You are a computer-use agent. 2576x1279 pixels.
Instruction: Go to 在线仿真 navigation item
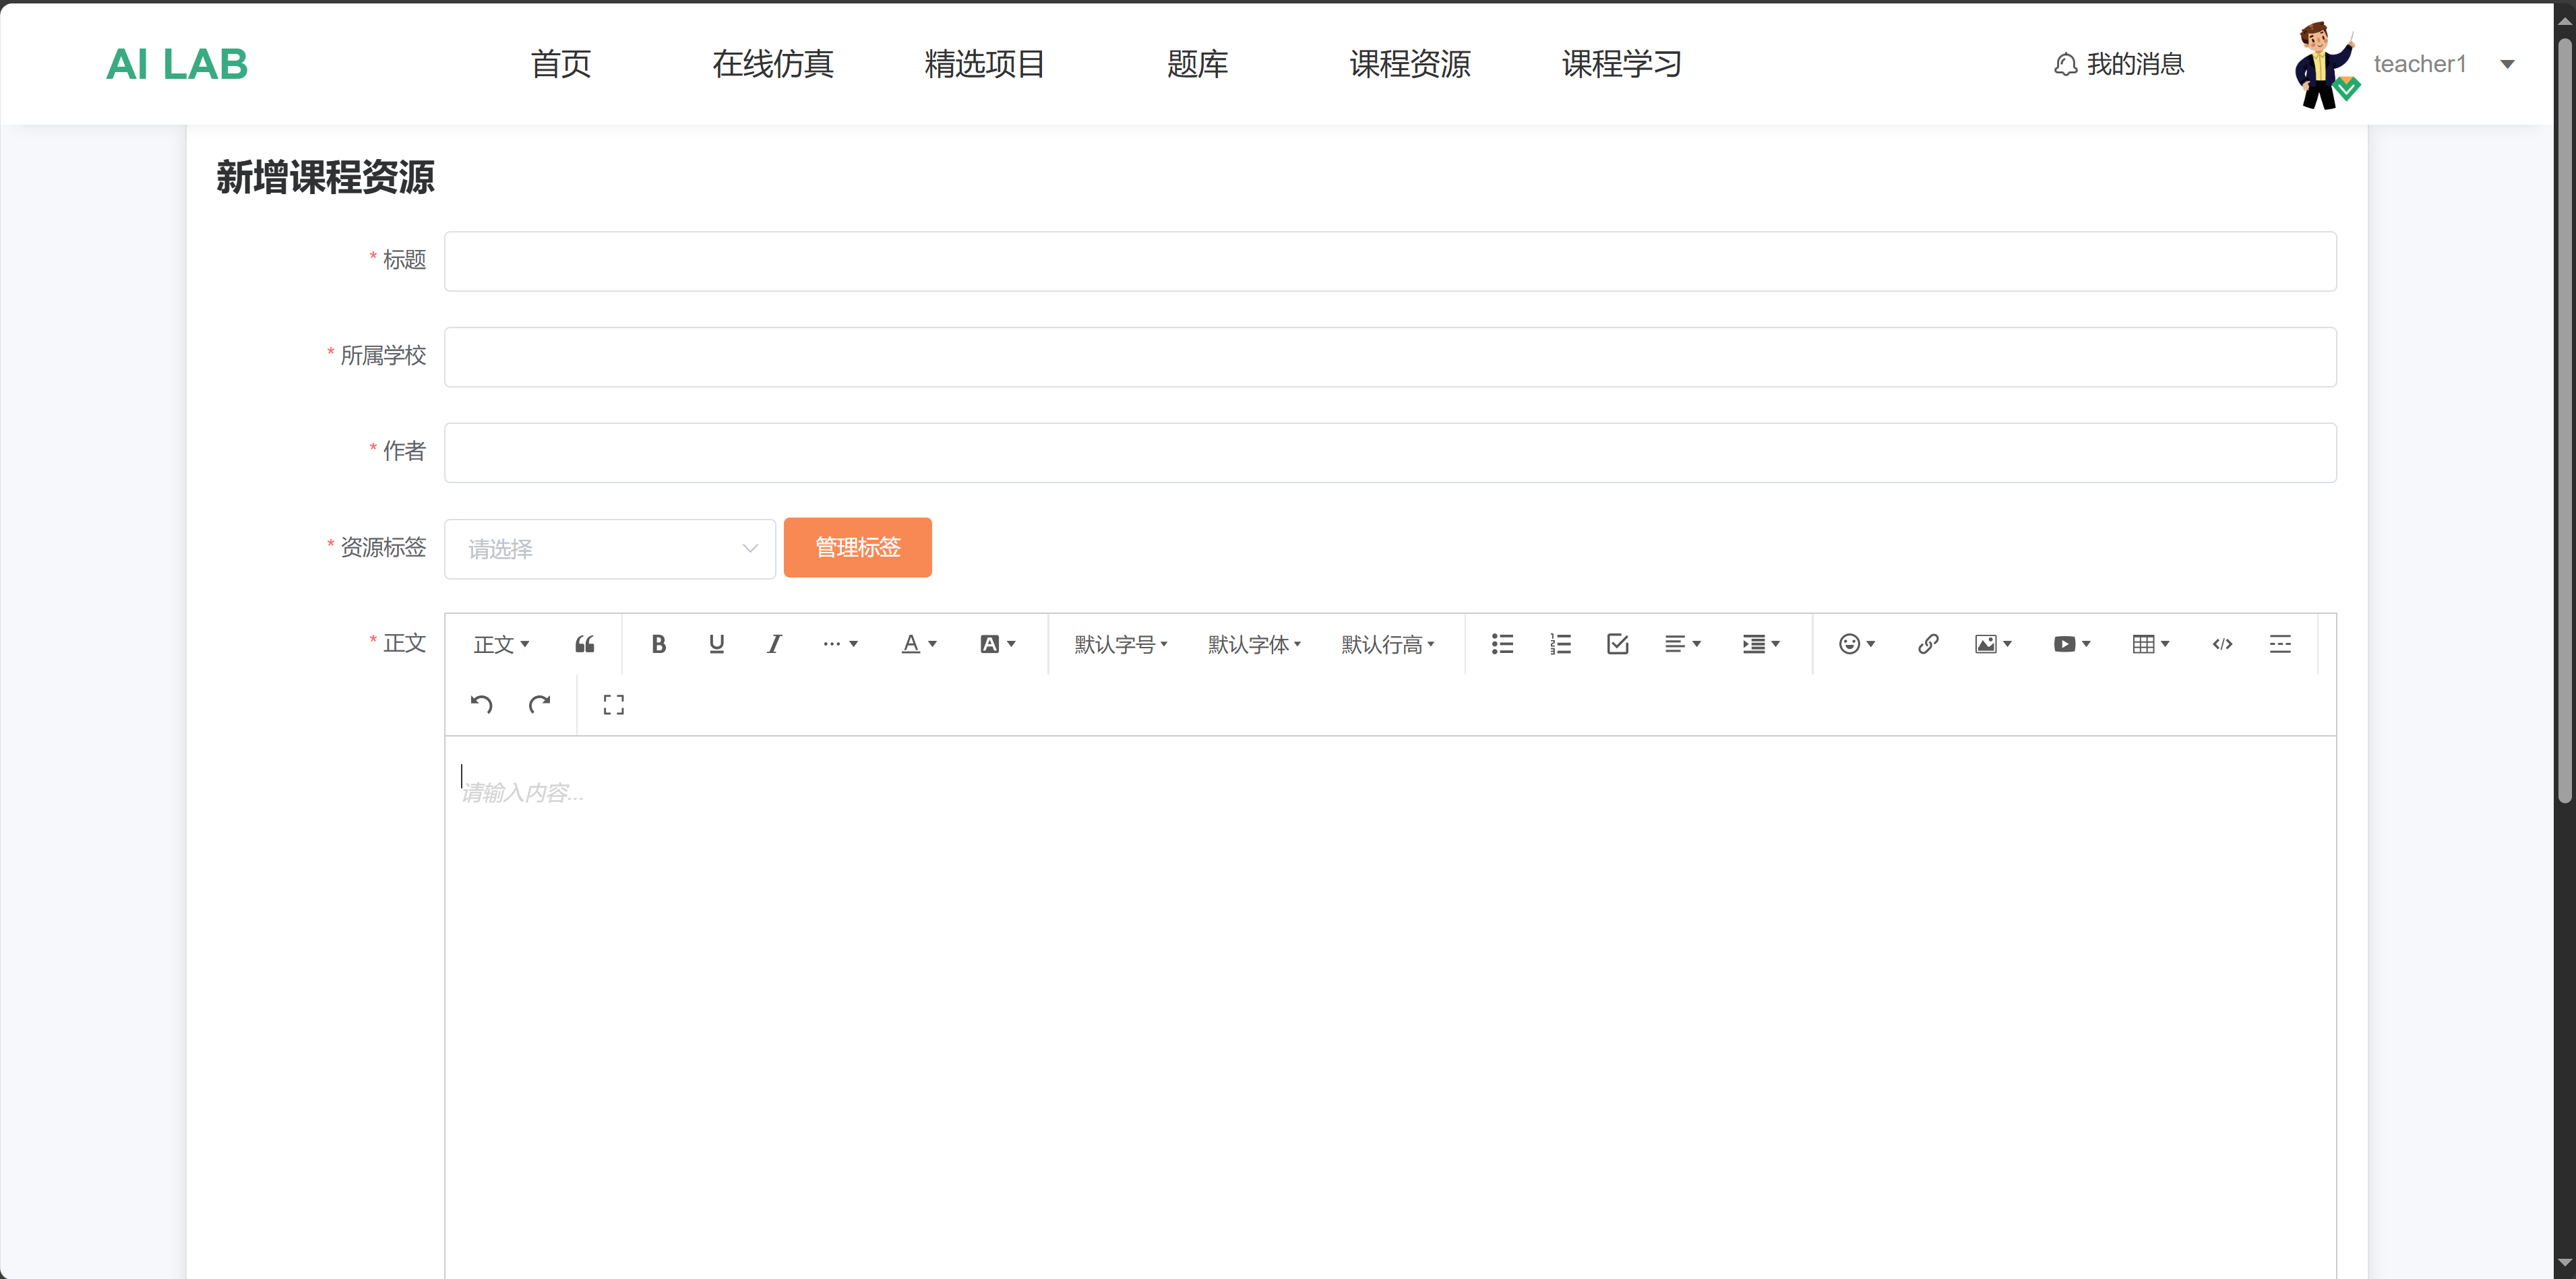coord(772,64)
